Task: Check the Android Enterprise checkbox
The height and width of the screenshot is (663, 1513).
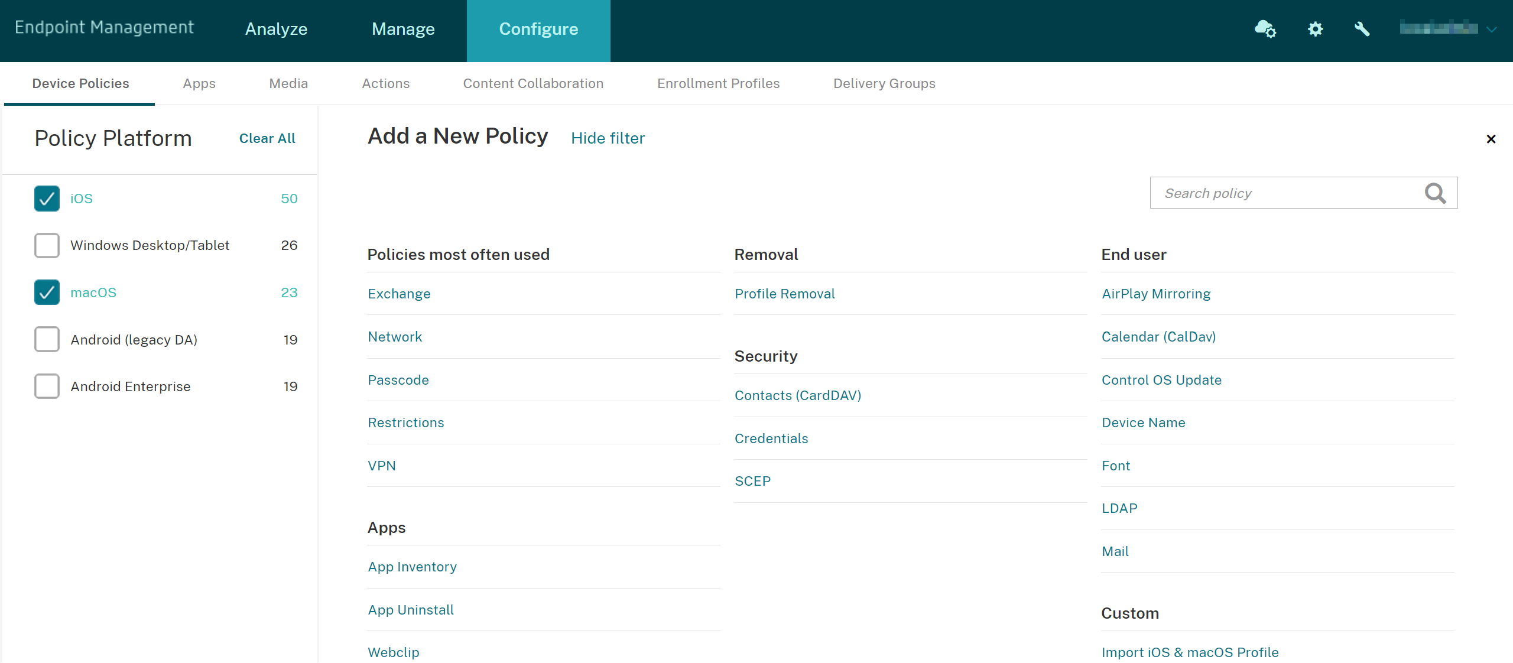Action: (x=47, y=386)
